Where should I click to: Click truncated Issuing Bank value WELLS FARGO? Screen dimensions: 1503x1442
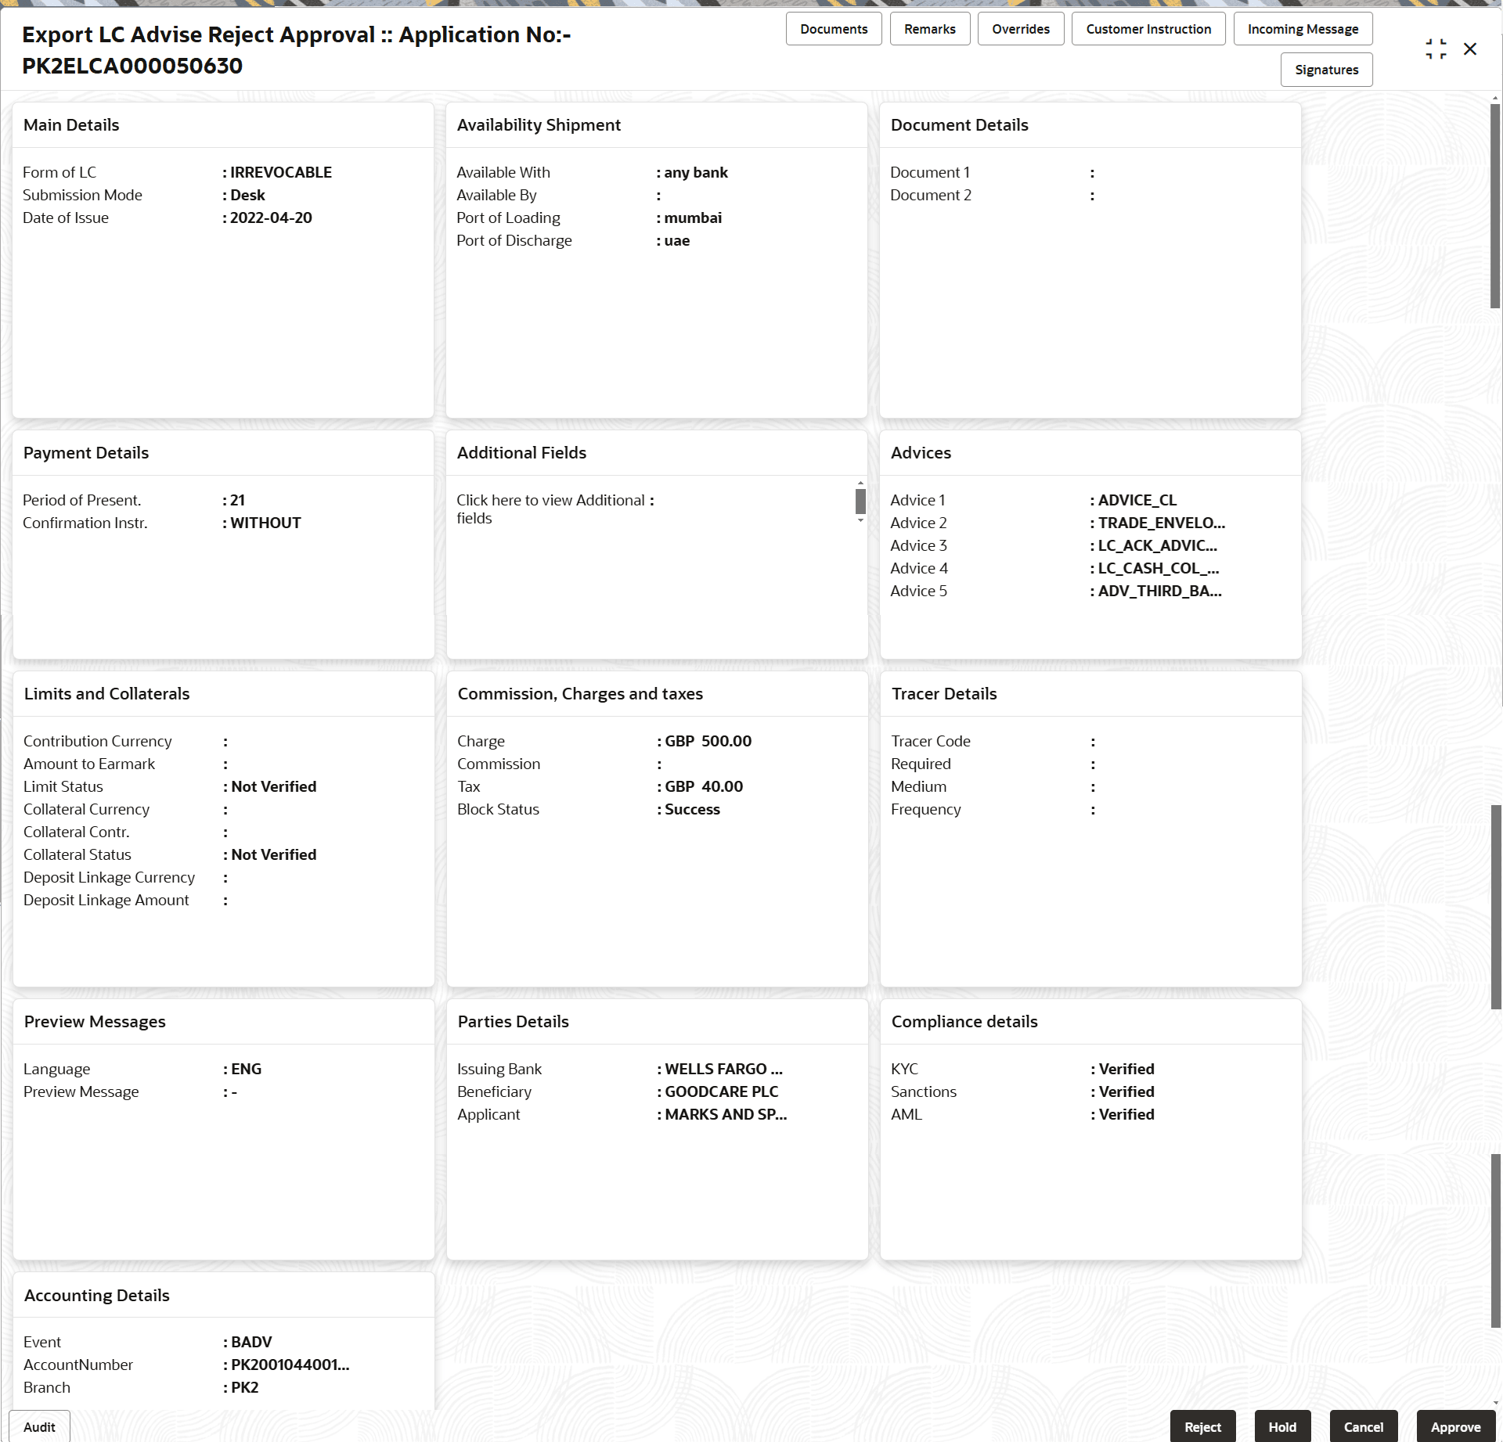(x=721, y=1068)
